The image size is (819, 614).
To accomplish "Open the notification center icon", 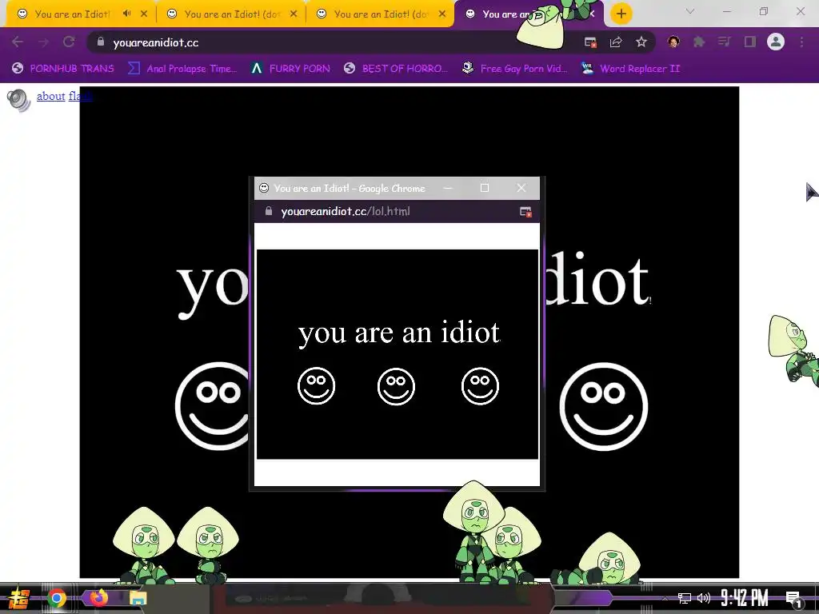I will tap(794, 599).
